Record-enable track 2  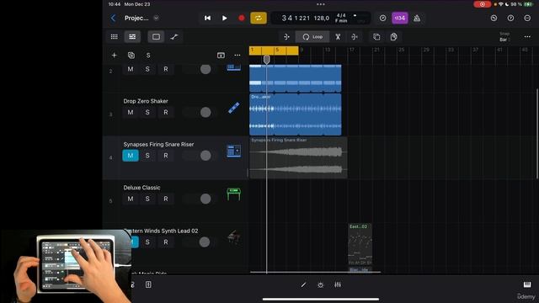[x=165, y=69]
